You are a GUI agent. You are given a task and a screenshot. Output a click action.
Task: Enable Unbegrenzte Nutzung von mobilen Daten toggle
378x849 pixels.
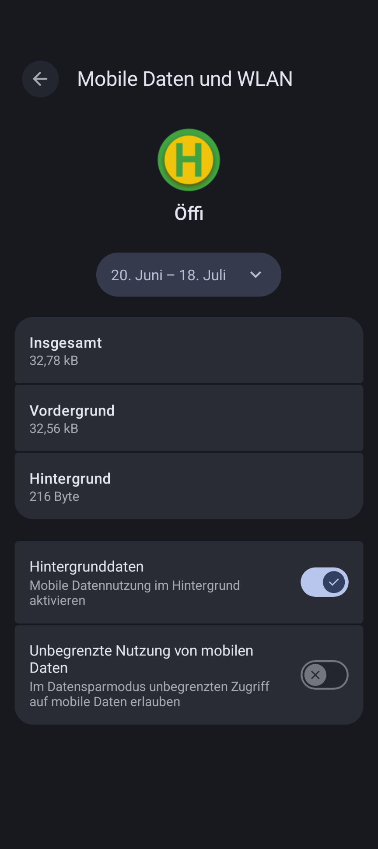tap(324, 675)
